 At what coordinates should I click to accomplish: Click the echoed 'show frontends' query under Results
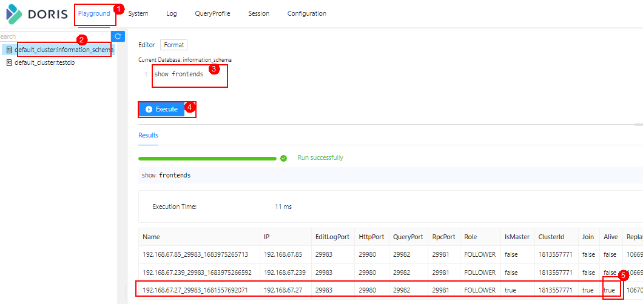[166, 175]
